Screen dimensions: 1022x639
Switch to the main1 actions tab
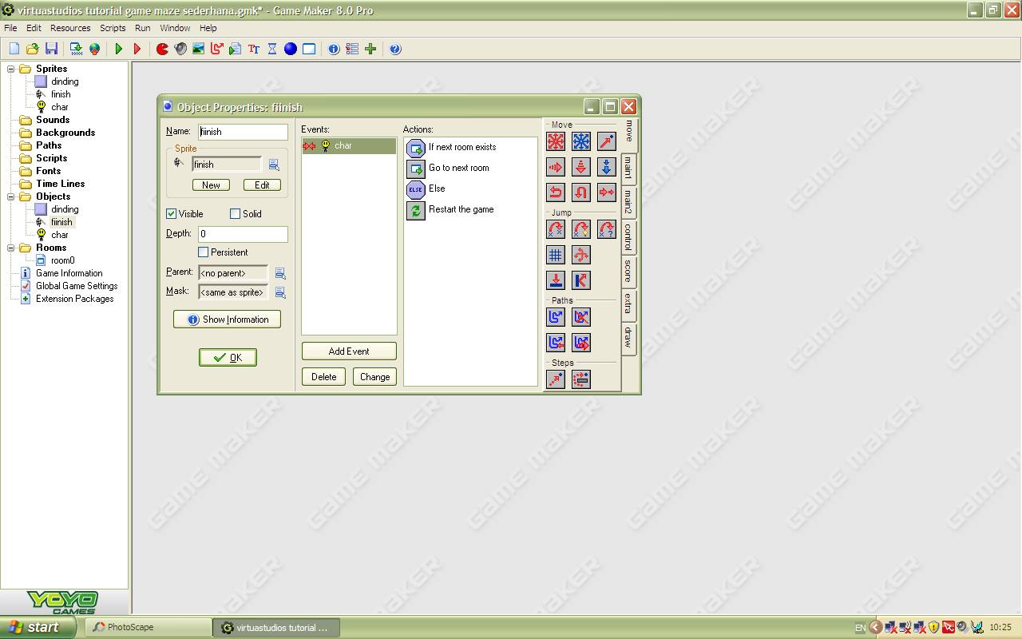[x=629, y=169]
